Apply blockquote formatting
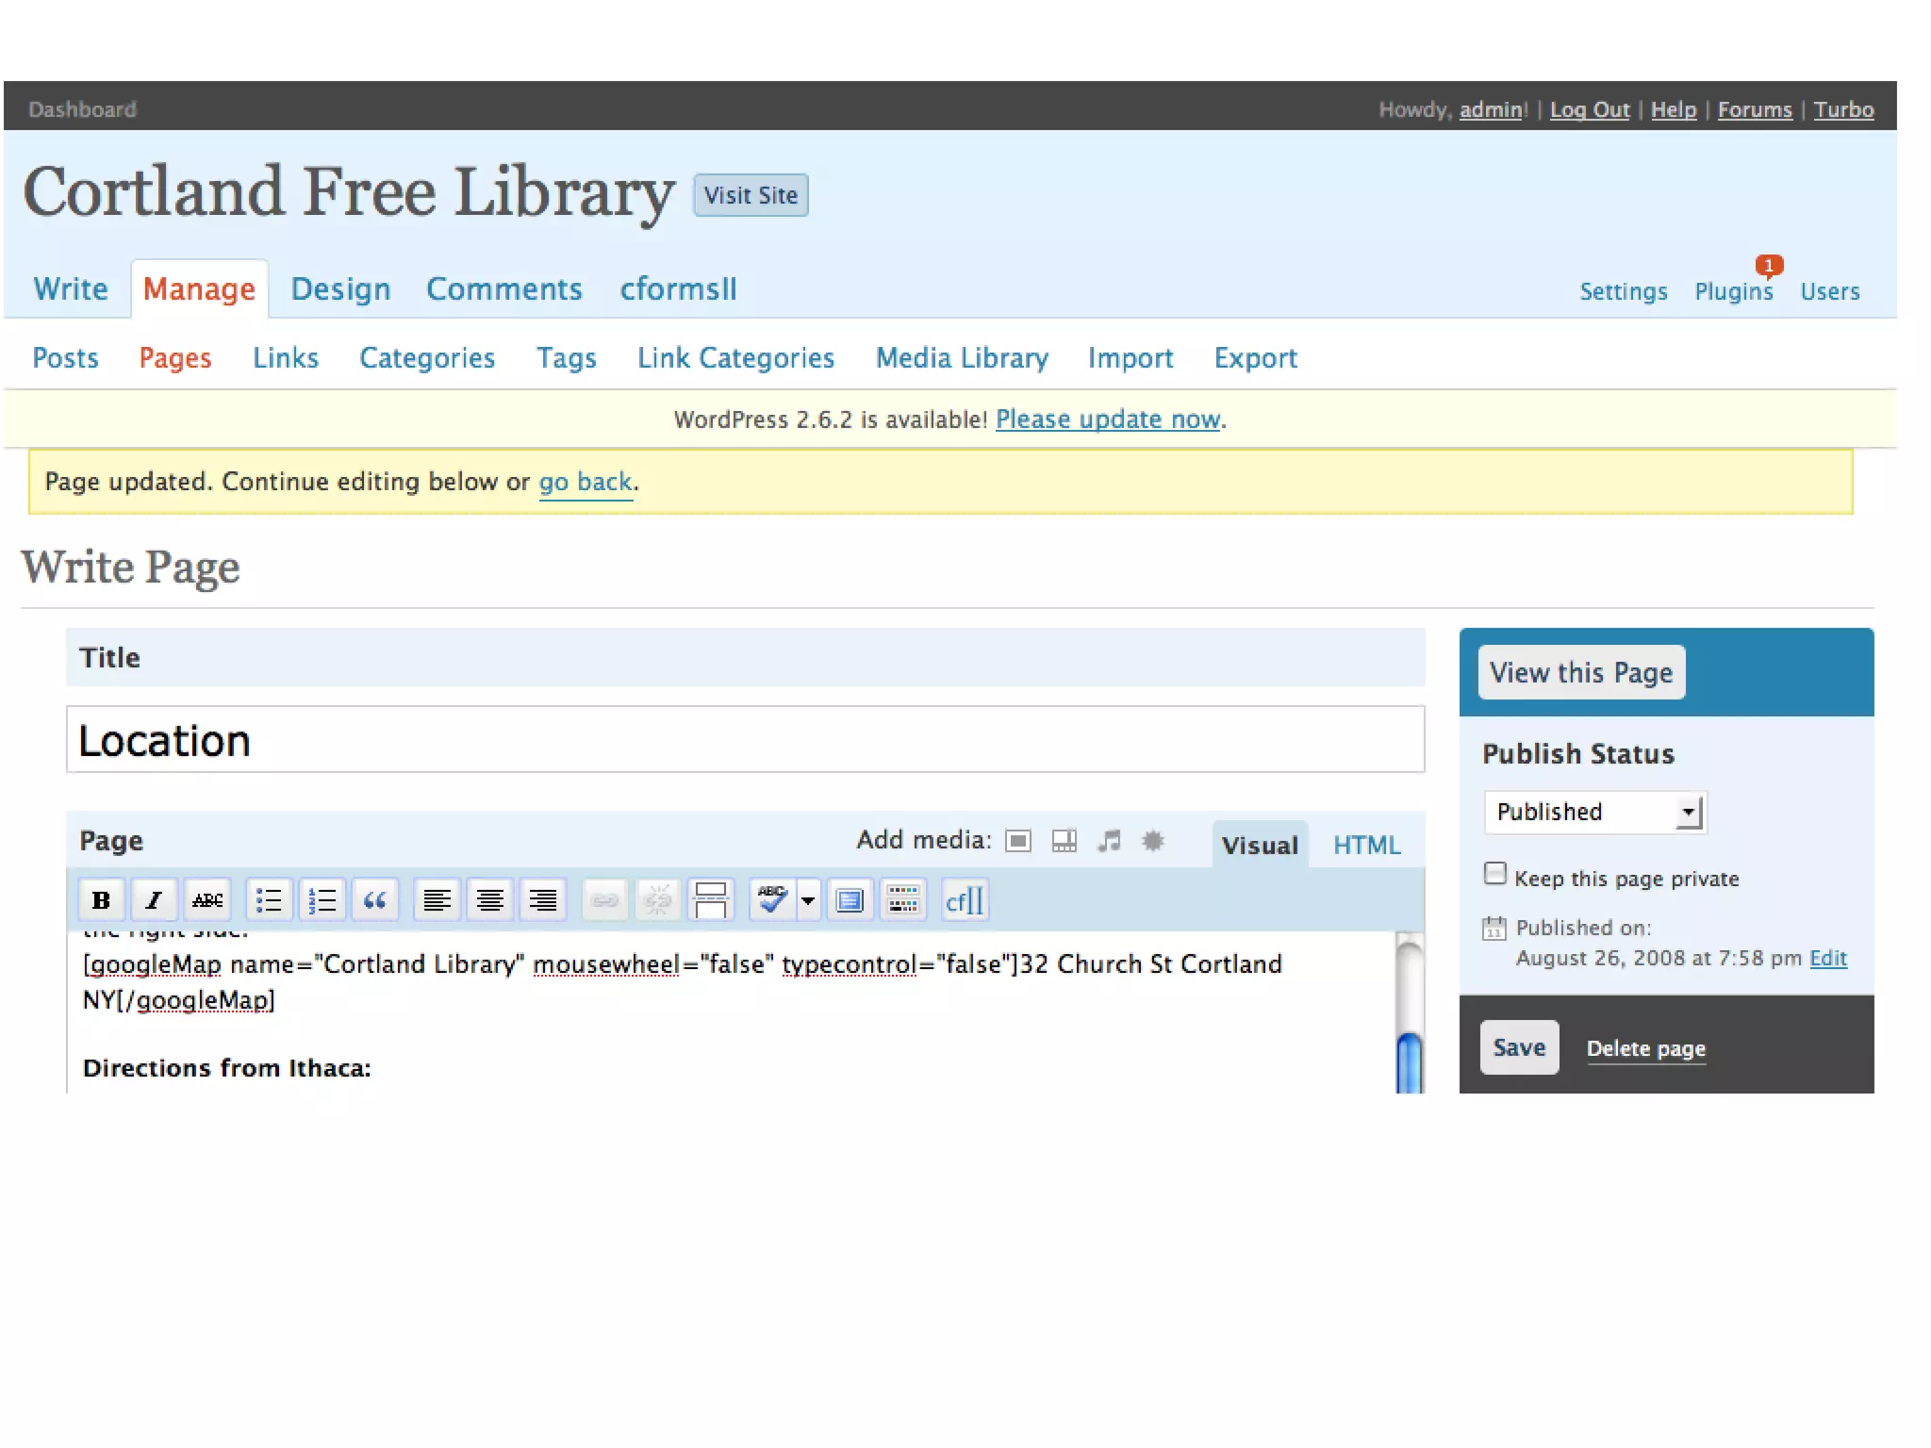This screenshot has width=1931, height=1448. 375,900
